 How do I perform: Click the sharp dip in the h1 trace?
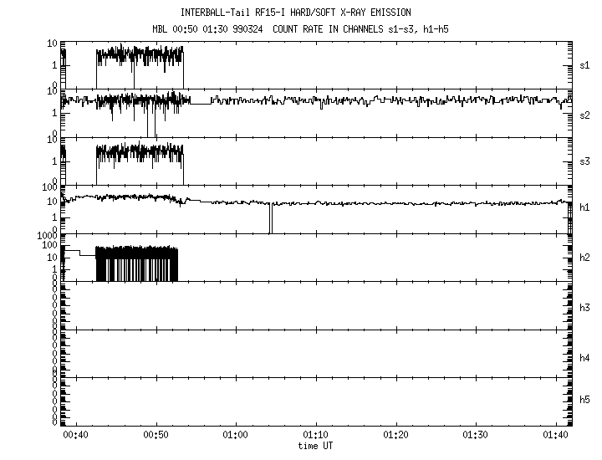tap(270, 219)
